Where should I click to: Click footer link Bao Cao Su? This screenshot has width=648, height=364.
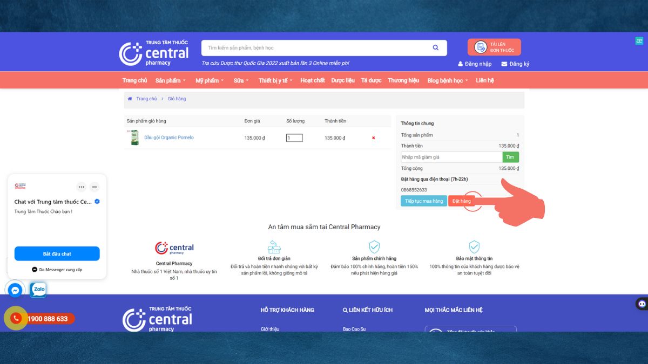pos(354,329)
